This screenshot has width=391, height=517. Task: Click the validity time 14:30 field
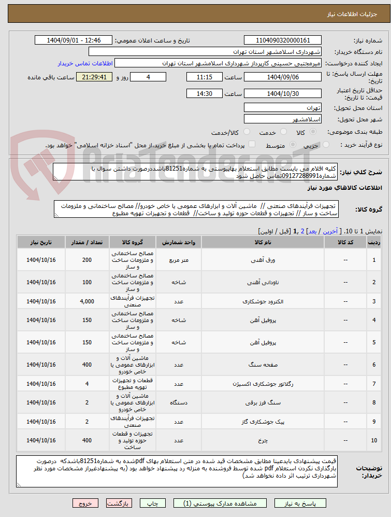(204, 93)
